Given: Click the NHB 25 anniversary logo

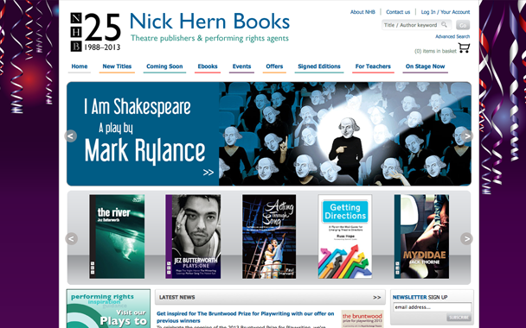Looking at the screenshot, I should [95, 32].
